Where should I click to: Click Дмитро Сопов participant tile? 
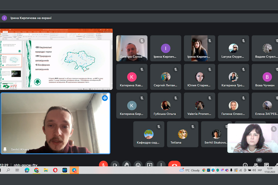coord(132,48)
